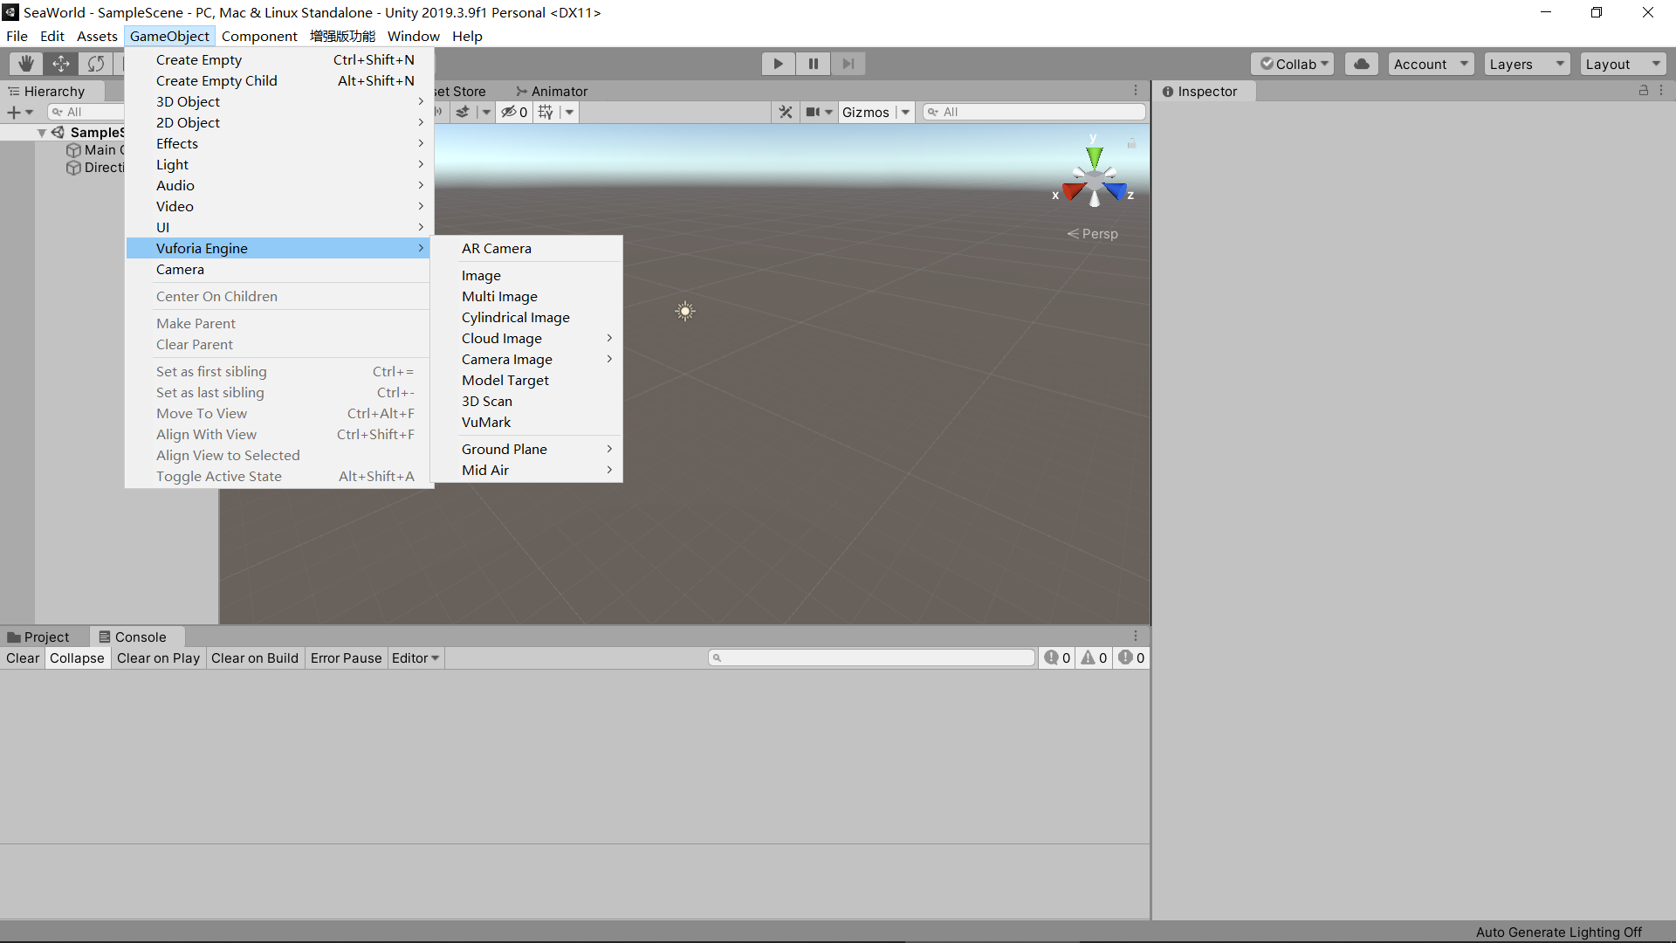The width and height of the screenshot is (1676, 943).
Task: Open scene view customization tools icon
Action: 785,112
